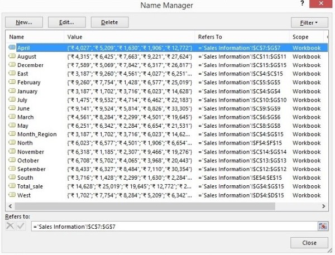Click the Value column header
The height and width of the screenshot is (255, 335).
128,36
